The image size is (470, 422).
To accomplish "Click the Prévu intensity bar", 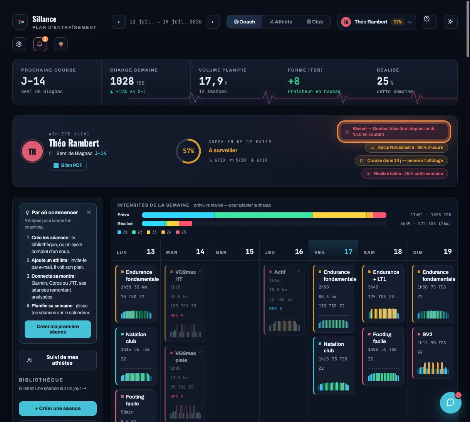I will 264,215.
